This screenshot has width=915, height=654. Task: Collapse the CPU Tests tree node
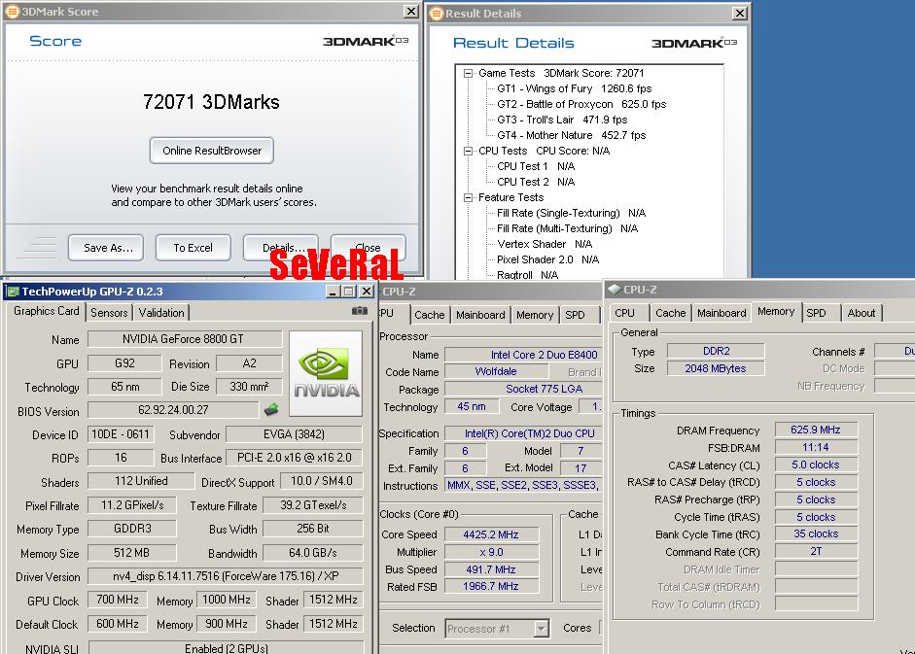click(x=468, y=151)
